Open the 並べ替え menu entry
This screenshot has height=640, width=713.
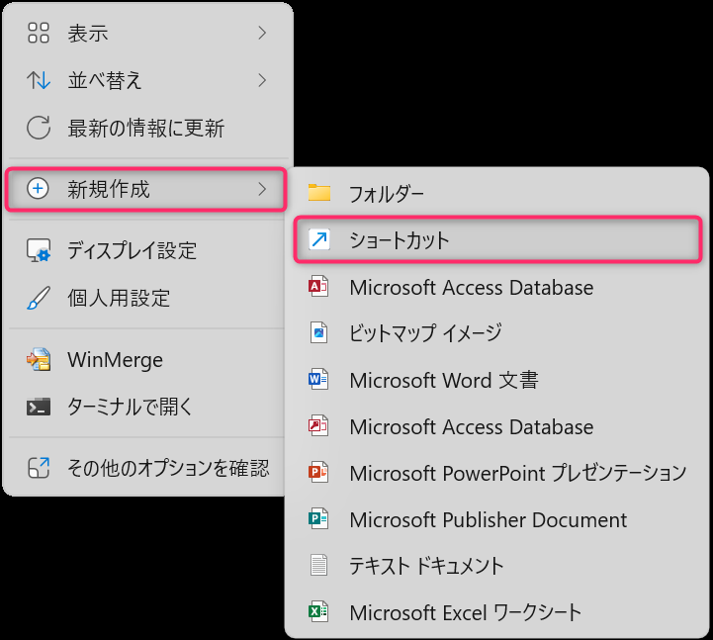(147, 80)
